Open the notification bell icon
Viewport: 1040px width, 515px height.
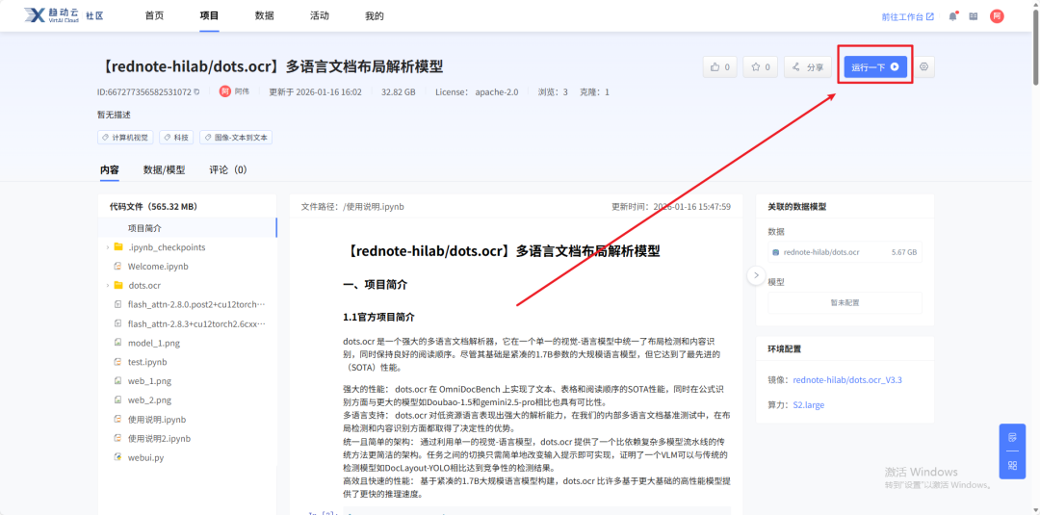tap(952, 16)
